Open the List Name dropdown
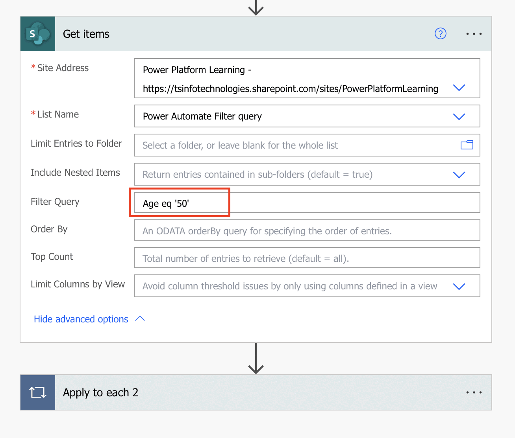 [459, 116]
